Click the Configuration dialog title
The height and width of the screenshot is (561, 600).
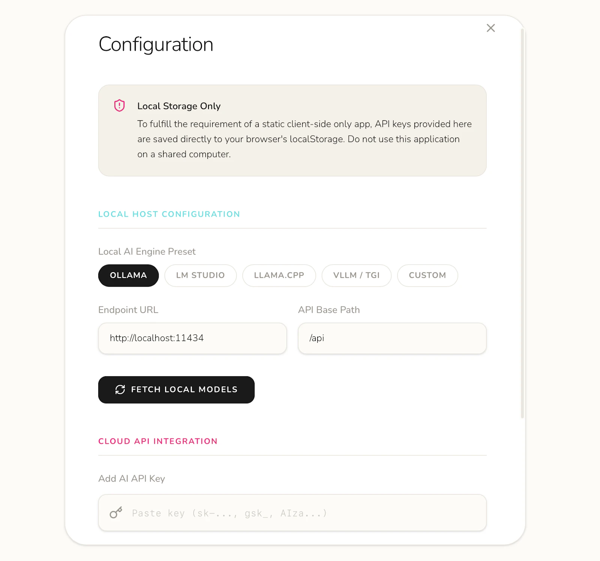coord(156,44)
